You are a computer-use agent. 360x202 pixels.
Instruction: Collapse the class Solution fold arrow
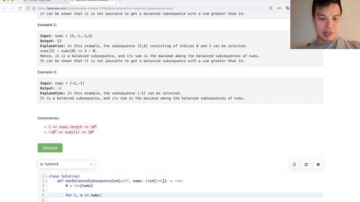(x=46, y=176)
